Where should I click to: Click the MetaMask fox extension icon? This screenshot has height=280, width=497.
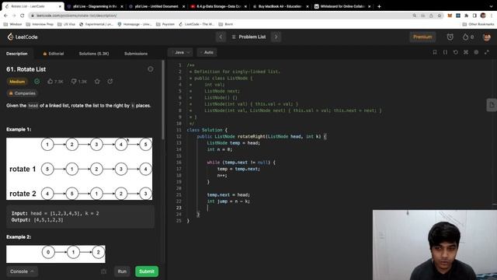click(x=450, y=16)
